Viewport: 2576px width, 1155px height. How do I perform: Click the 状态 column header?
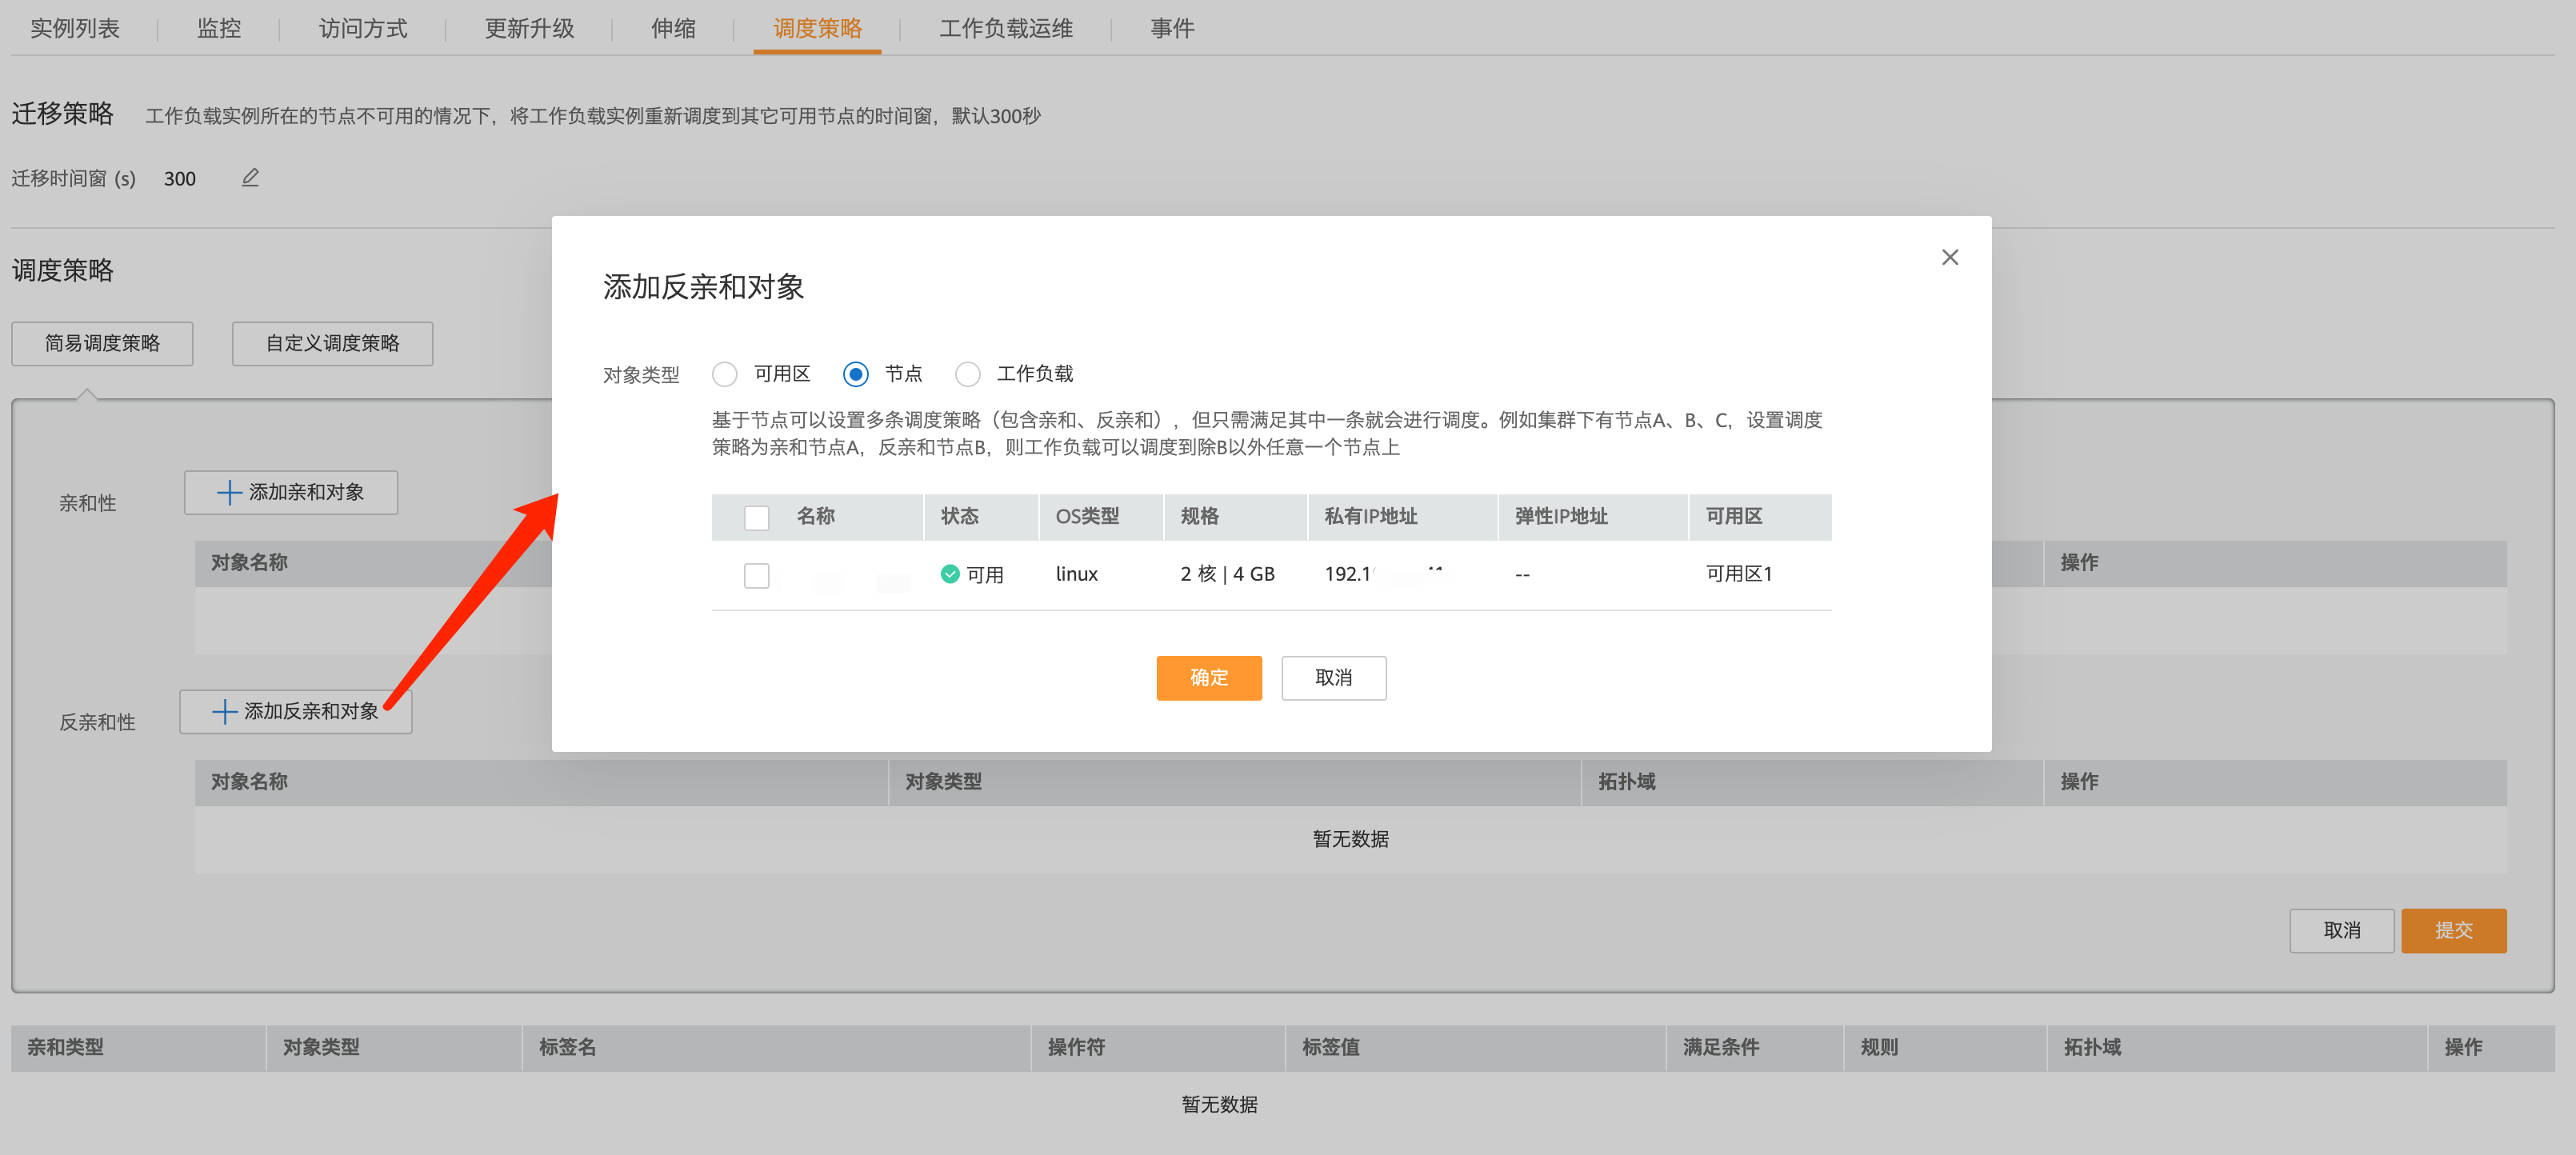[959, 517]
